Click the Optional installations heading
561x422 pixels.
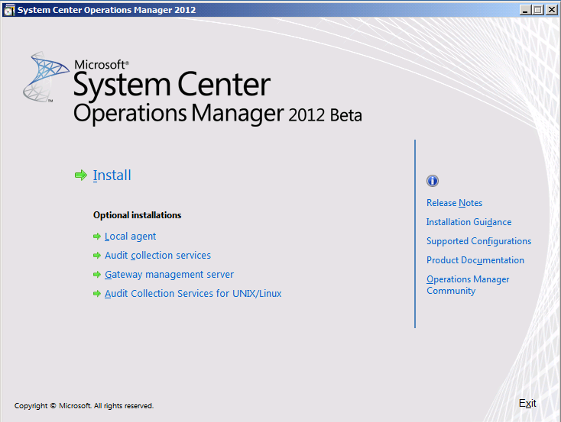coord(138,215)
